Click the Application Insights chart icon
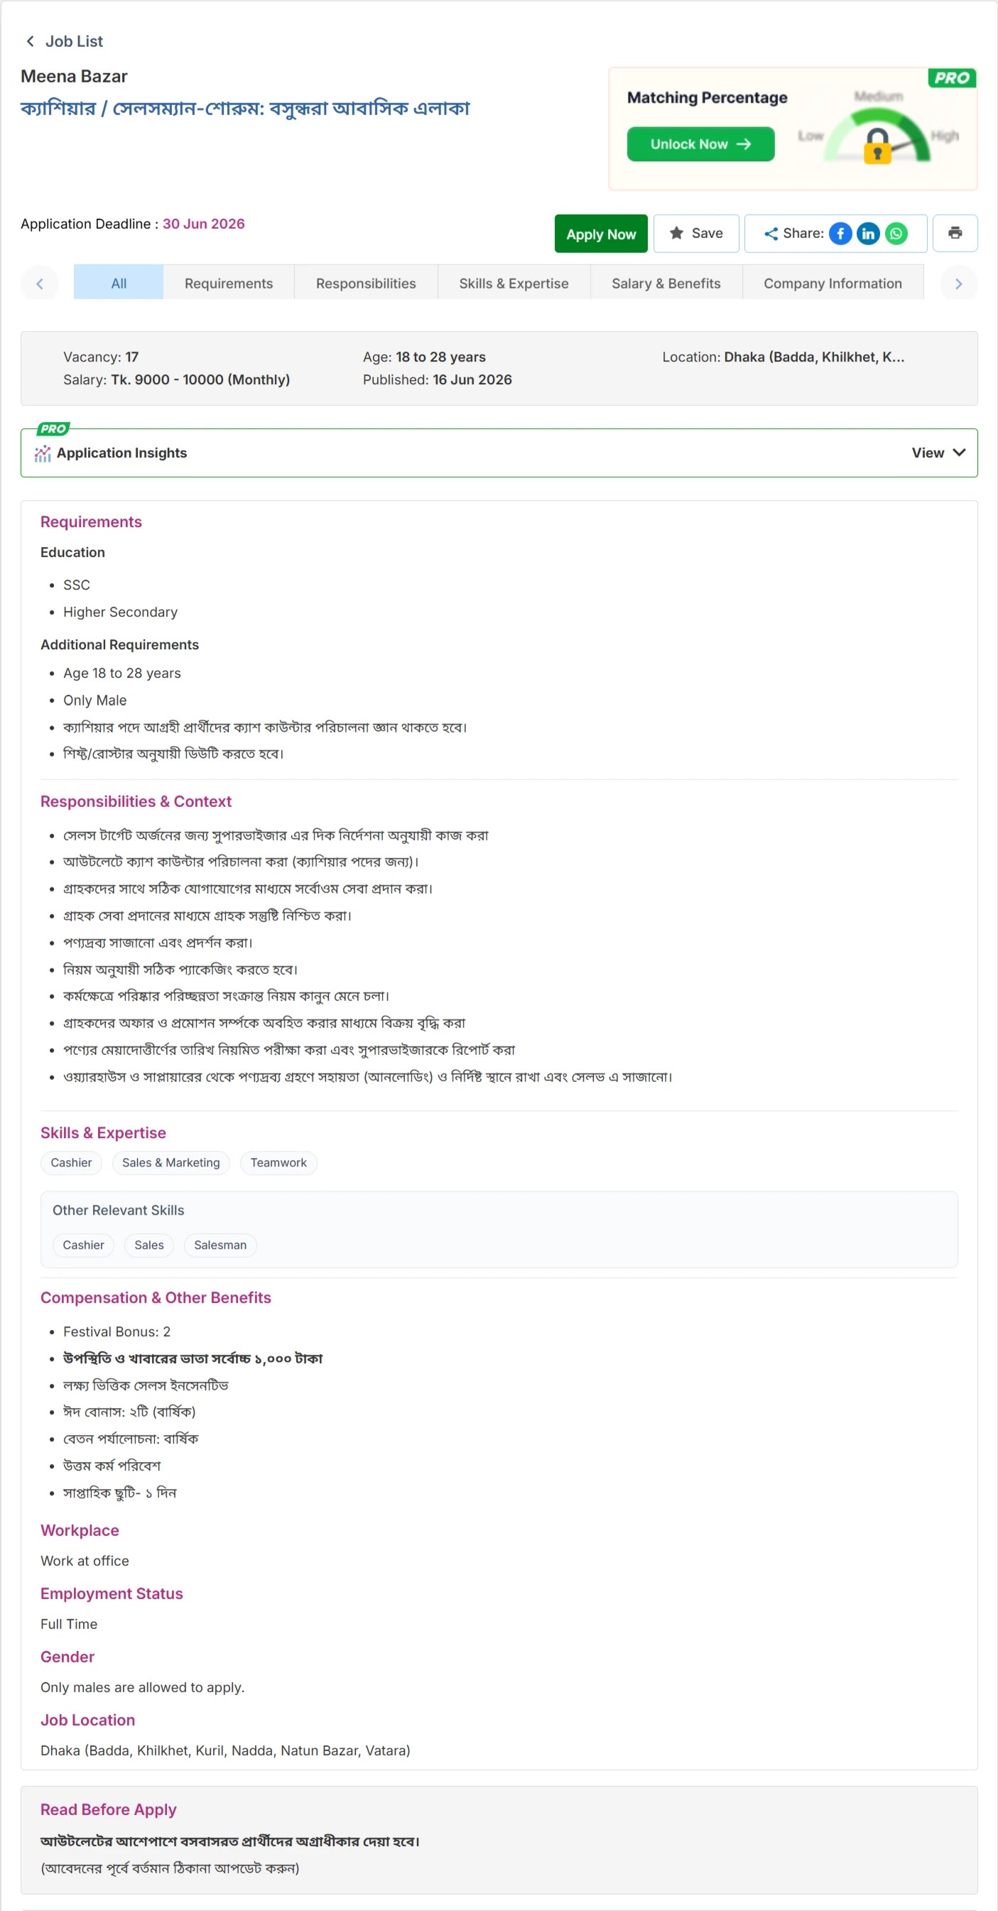This screenshot has width=998, height=1911. pyautogui.click(x=43, y=453)
